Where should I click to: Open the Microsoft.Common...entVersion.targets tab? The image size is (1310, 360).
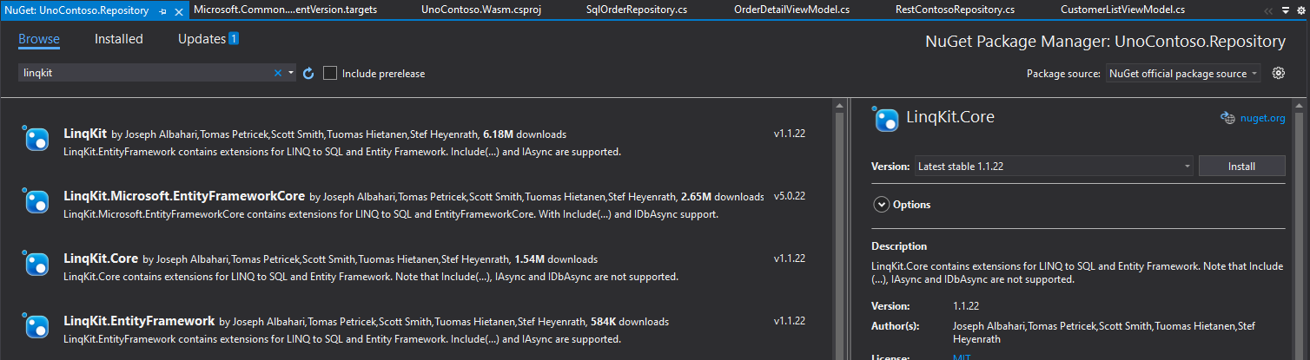[285, 10]
